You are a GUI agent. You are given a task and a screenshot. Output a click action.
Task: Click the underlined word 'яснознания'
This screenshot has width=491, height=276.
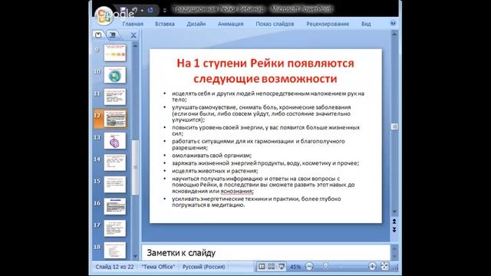coord(236,191)
